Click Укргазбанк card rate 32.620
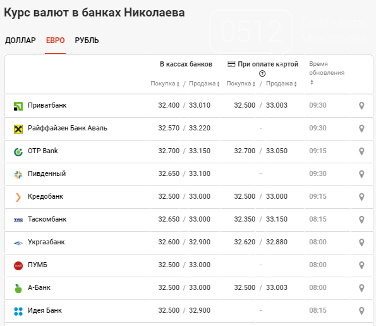 (245, 242)
